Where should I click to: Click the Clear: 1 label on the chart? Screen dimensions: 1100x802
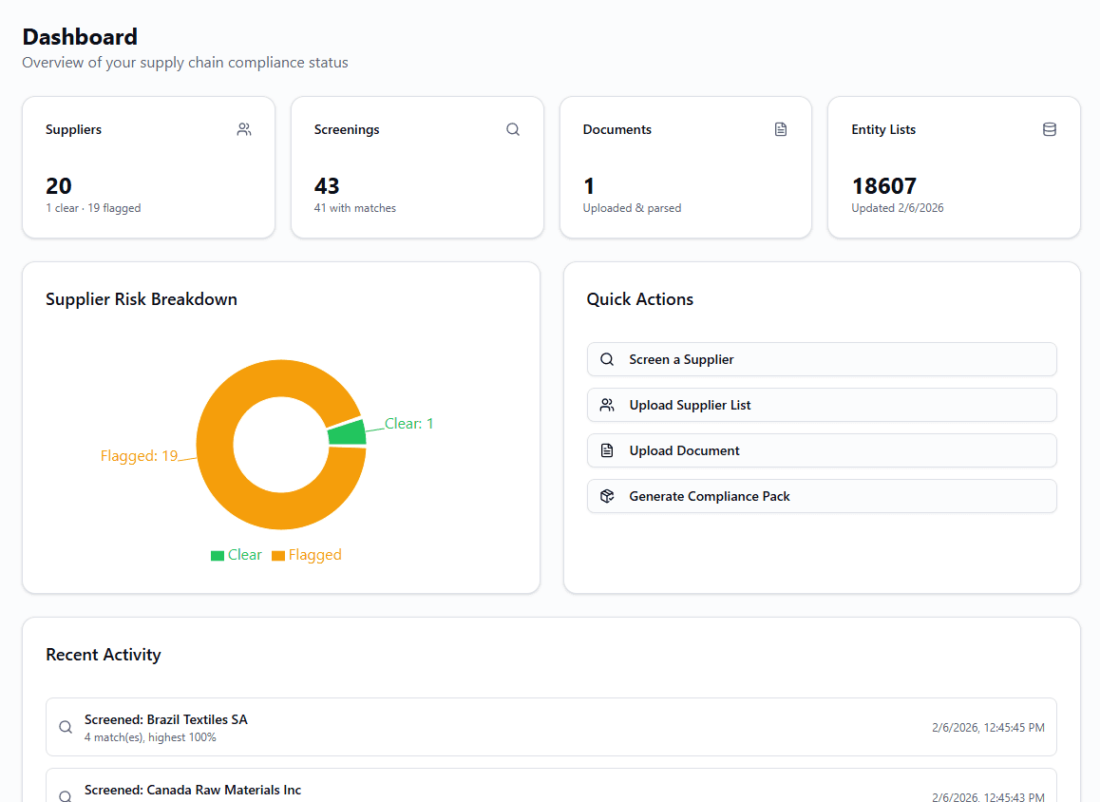(408, 423)
